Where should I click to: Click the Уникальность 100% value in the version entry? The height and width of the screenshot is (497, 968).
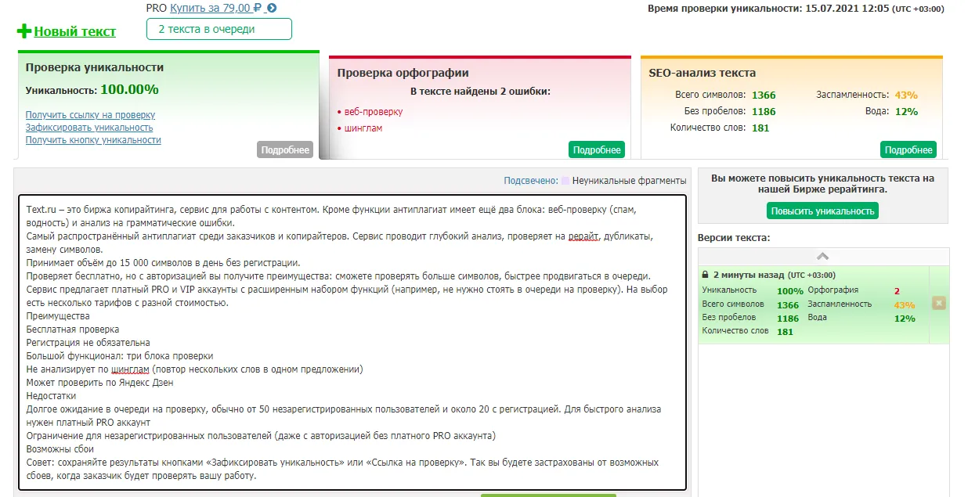coord(790,290)
